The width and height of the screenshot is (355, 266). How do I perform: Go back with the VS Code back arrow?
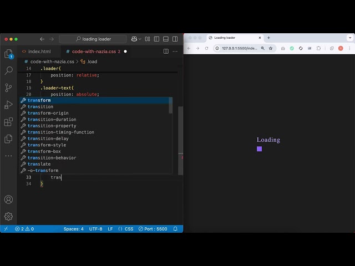click(x=42, y=39)
